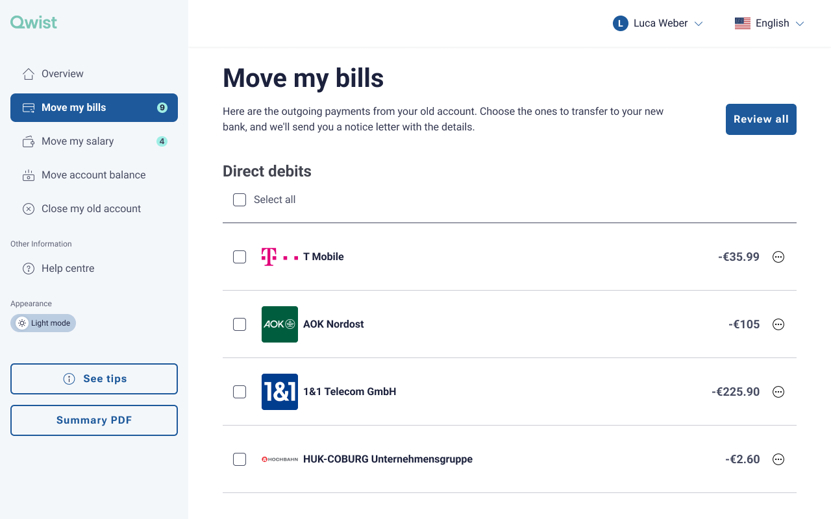This screenshot has width=831, height=519.
Task: Tick the 1&1 Telecom GmbH checkbox
Action: click(x=240, y=392)
